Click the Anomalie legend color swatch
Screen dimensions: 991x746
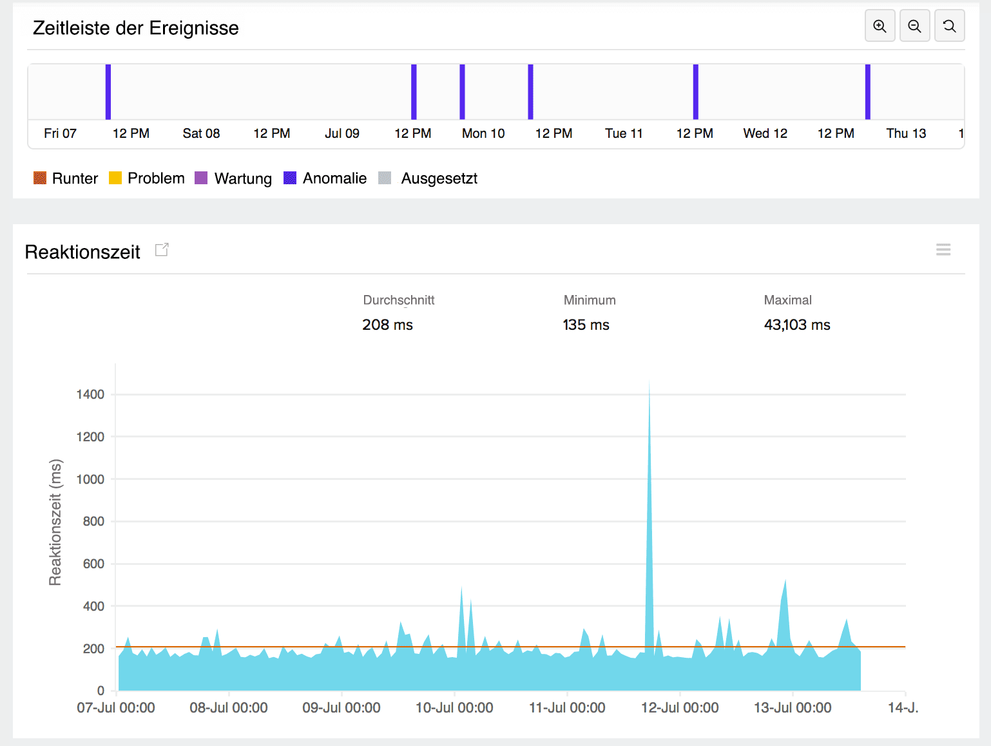290,178
